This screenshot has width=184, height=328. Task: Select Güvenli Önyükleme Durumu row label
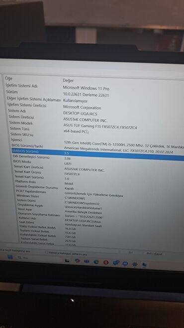point(37,187)
